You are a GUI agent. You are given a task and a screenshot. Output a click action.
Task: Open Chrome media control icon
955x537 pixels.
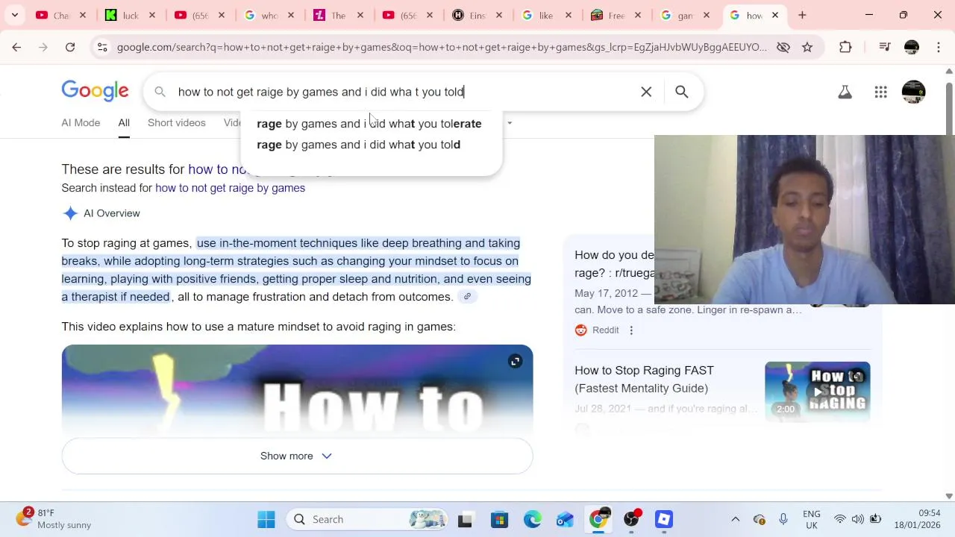point(885,47)
